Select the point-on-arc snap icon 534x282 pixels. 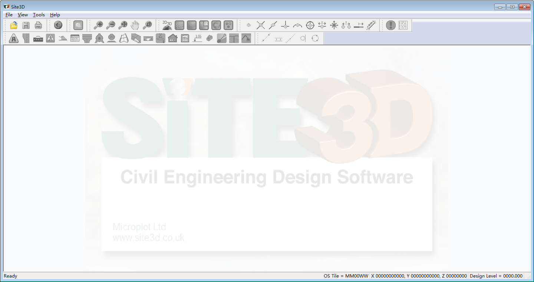[297, 25]
